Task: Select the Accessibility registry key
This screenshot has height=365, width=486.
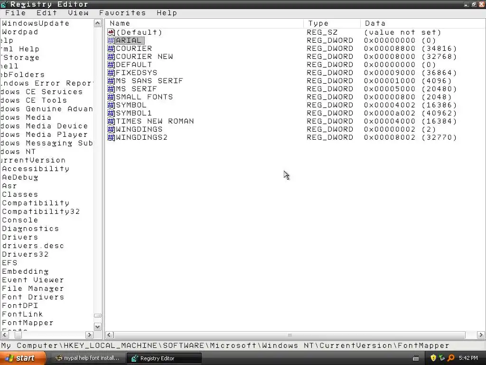Action: (x=36, y=169)
